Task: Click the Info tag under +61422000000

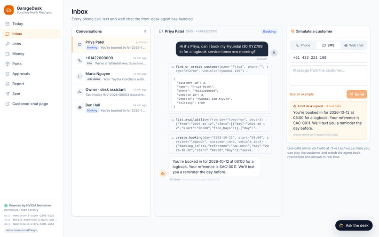Action: coord(89,63)
